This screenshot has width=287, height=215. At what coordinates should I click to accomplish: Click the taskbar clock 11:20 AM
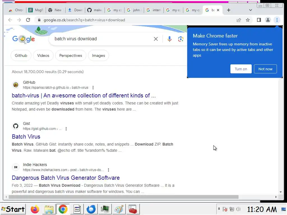pos(262,209)
